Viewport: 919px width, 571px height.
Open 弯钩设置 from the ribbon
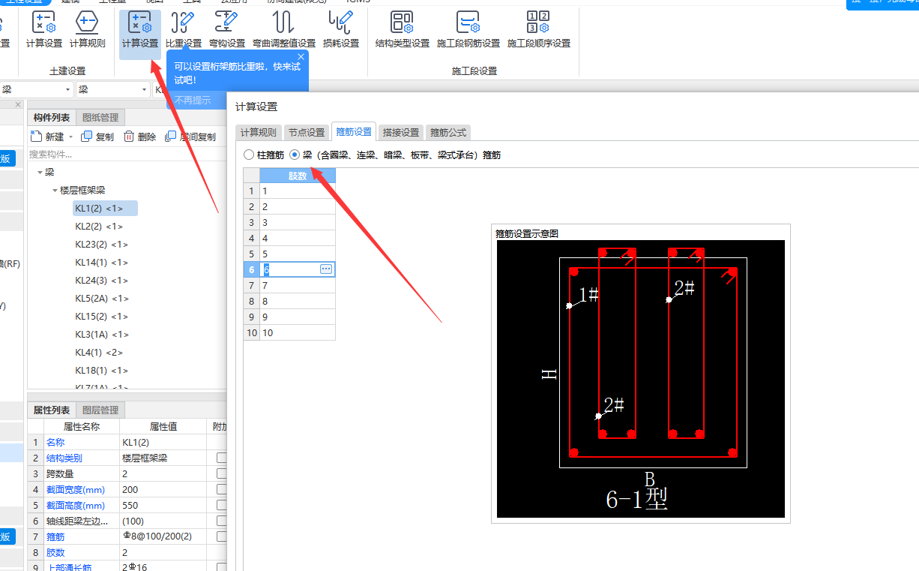(227, 29)
